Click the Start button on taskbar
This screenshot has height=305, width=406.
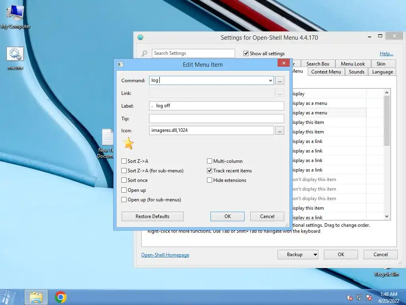7,297
